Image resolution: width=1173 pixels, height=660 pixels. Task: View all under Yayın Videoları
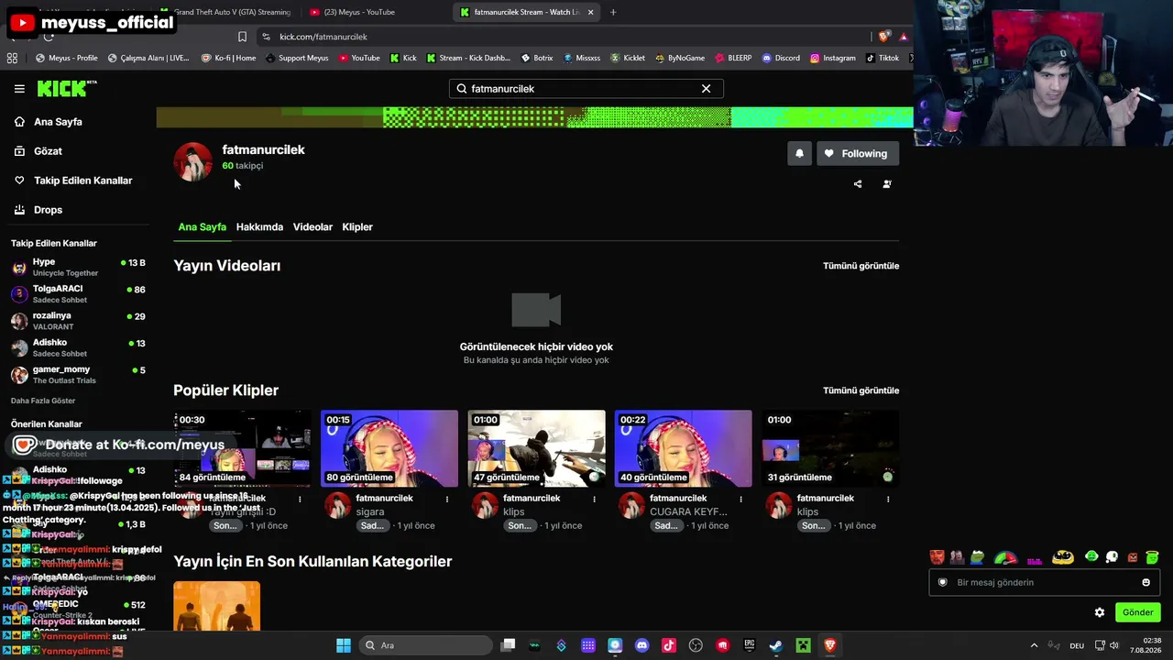861,266
